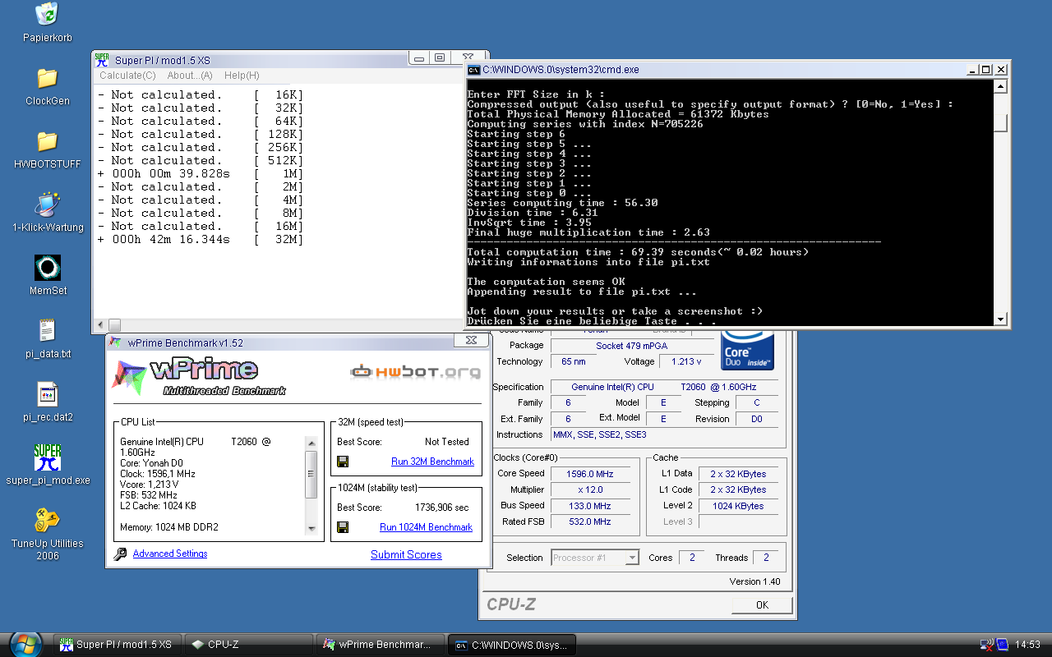This screenshot has width=1052, height=657.
Task: Select the 32M result line 42m 16.344s
Action: 201,240
